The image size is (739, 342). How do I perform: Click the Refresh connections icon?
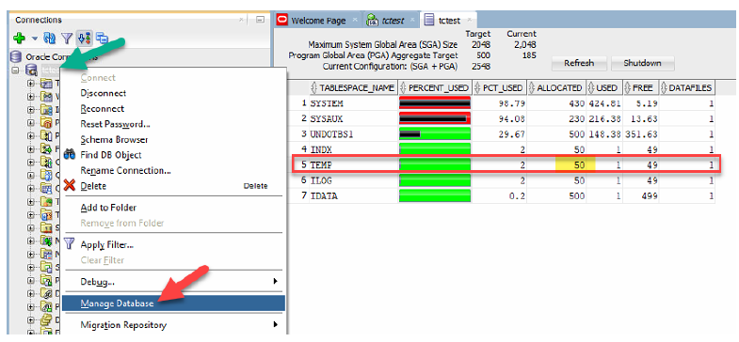coord(49,39)
